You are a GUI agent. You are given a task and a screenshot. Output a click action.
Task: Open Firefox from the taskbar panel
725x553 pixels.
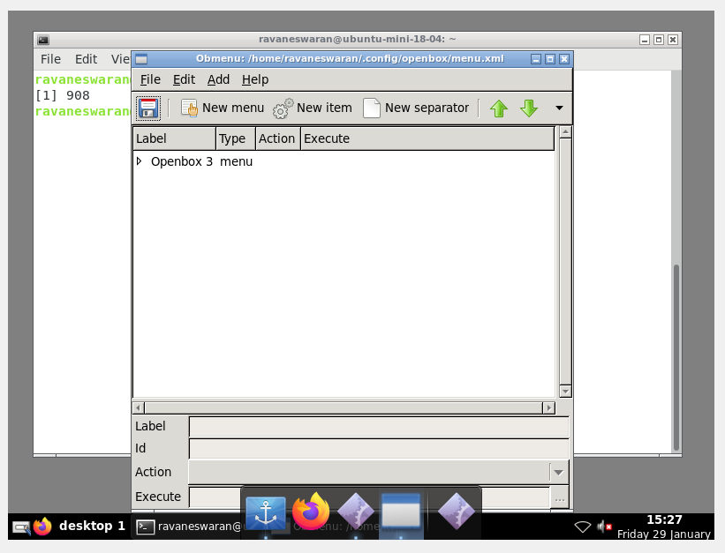tap(43, 527)
